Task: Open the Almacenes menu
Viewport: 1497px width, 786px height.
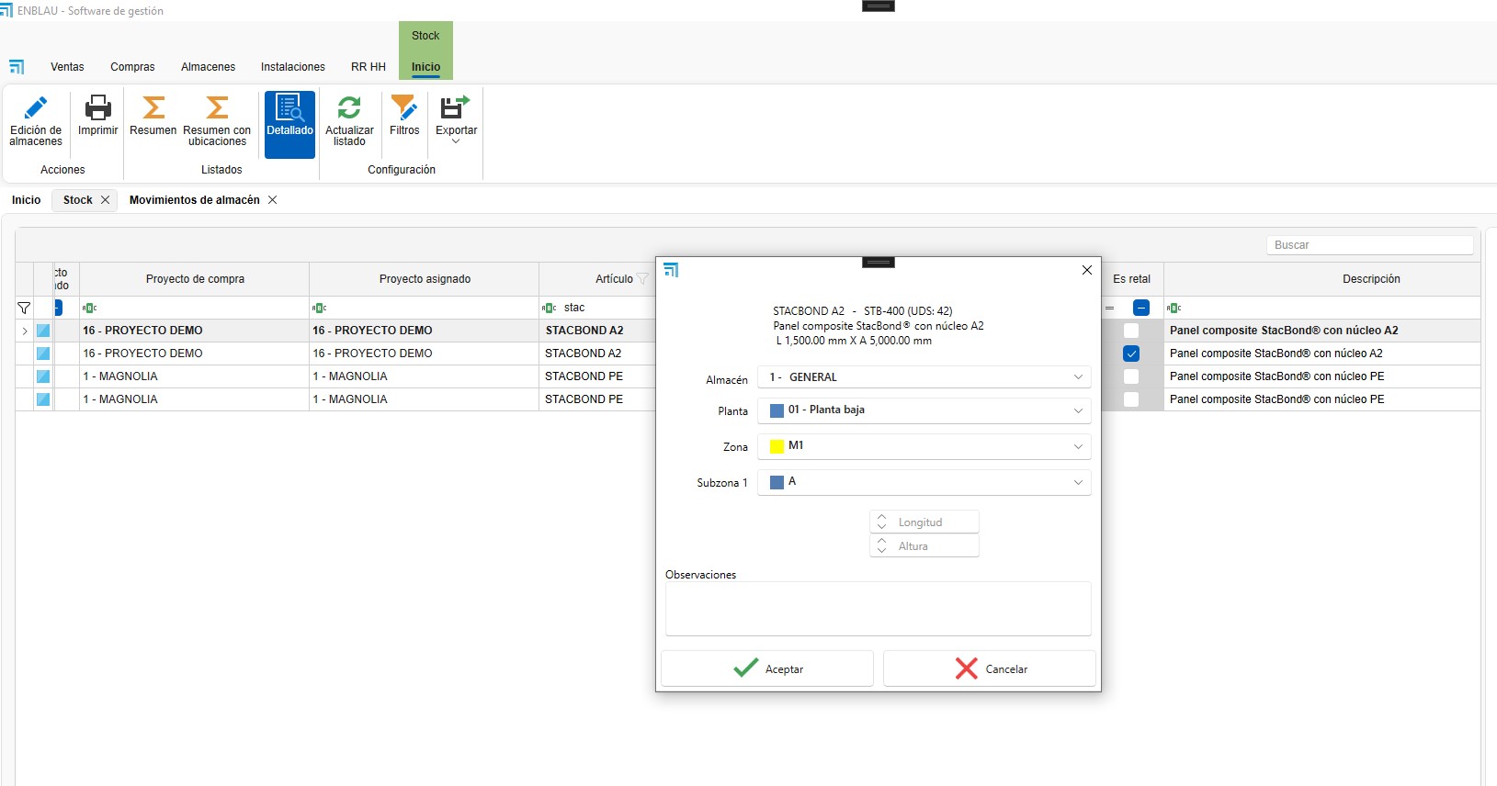Action: [x=208, y=67]
